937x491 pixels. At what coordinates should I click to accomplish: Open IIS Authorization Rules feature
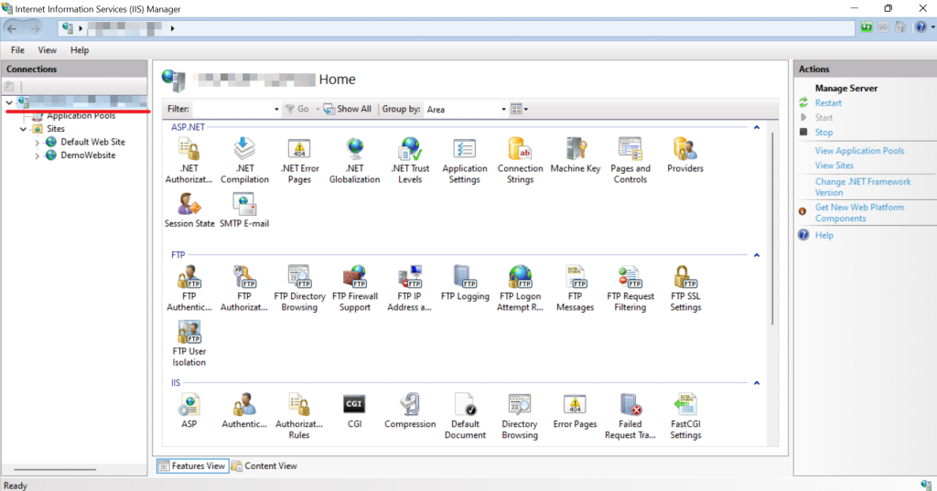coord(299,416)
